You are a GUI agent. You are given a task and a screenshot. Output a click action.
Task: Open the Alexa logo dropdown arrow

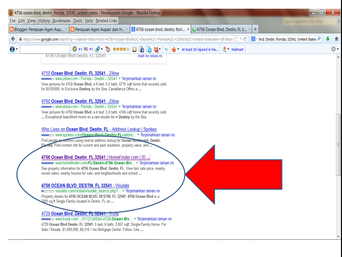click(x=17, y=49)
